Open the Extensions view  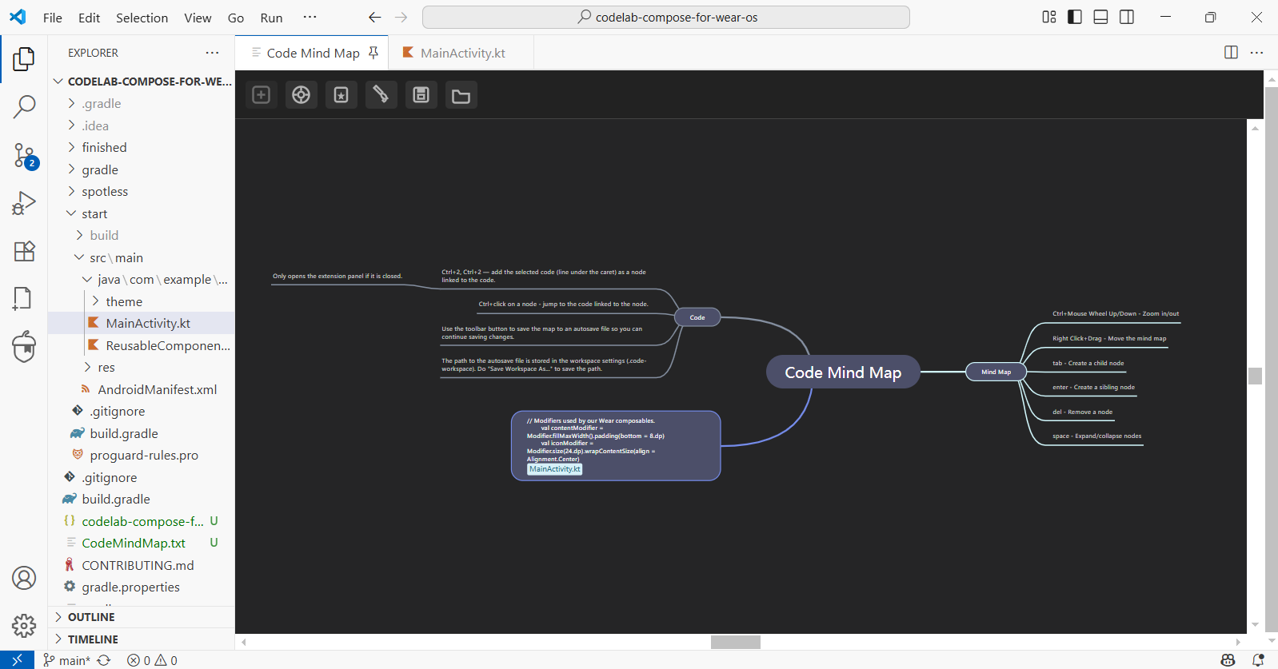point(24,251)
